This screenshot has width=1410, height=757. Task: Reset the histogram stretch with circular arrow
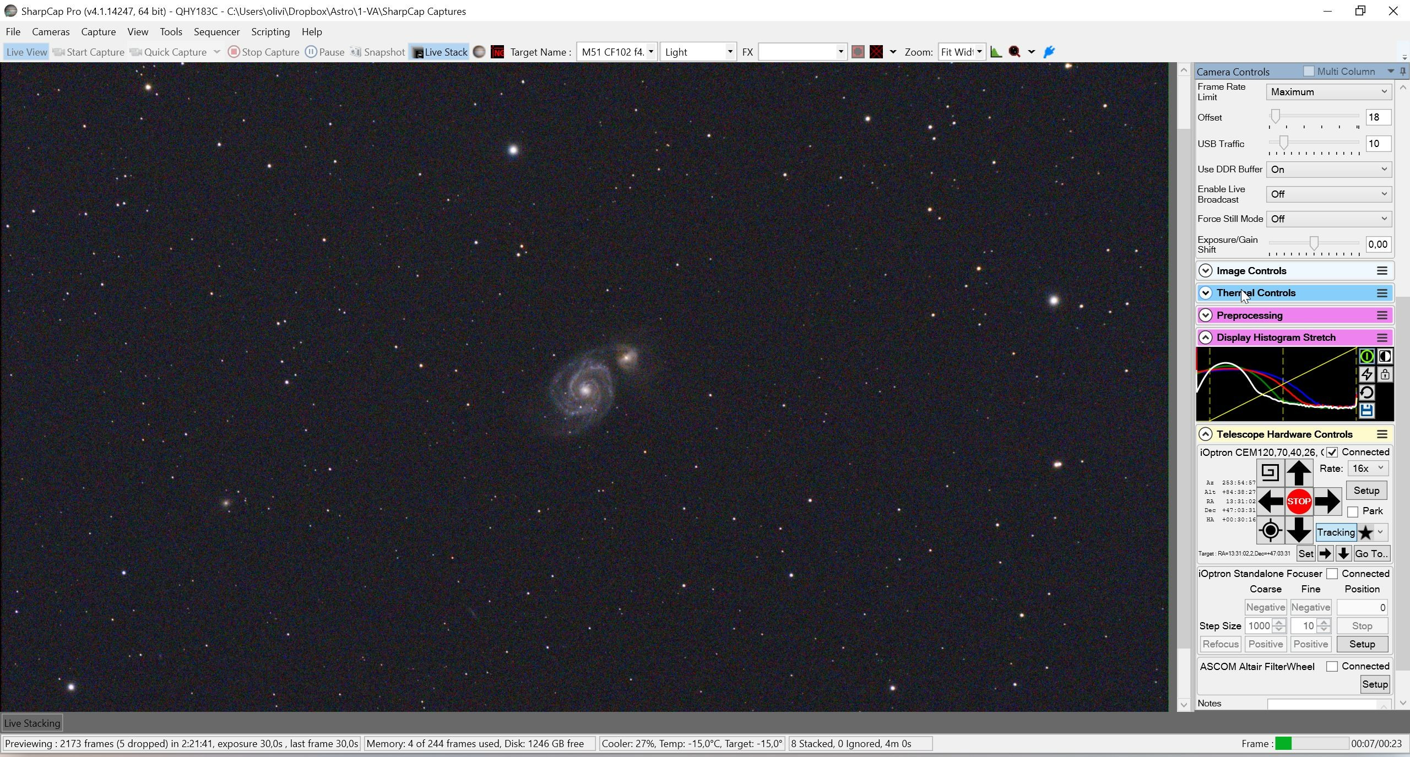(x=1366, y=393)
